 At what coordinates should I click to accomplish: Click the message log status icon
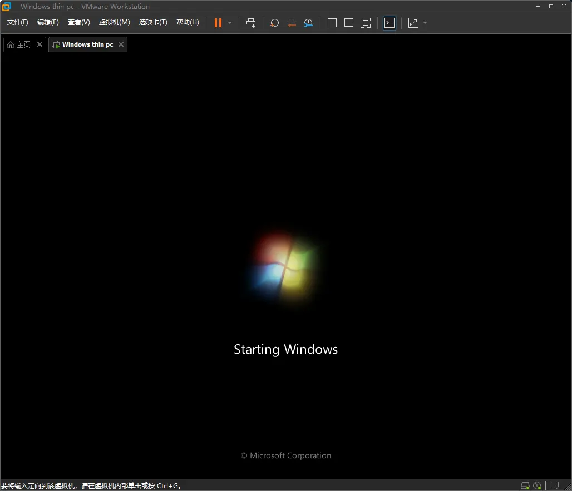pyautogui.click(x=555, y=485)
